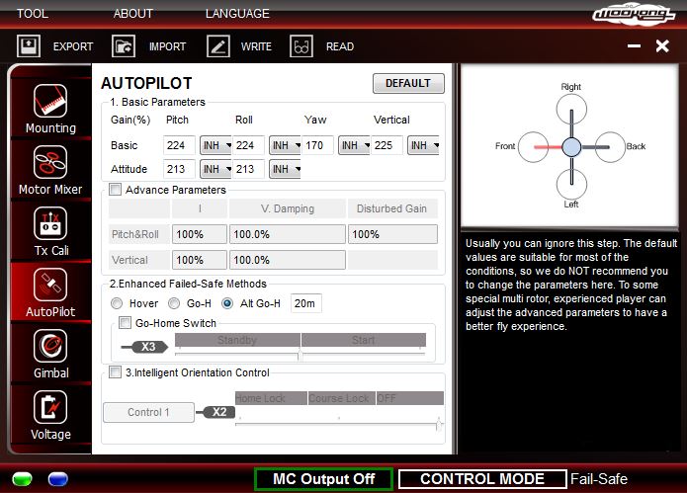
Task: Click the Read glasses icon
Action: pyautogui.click(x=301, y=46)
